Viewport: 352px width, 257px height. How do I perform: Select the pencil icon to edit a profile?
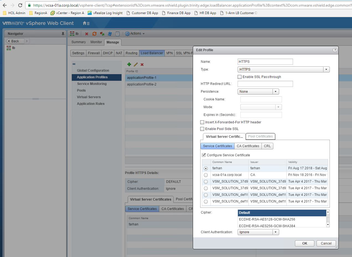pyautogui.click(x=135, y=64)
